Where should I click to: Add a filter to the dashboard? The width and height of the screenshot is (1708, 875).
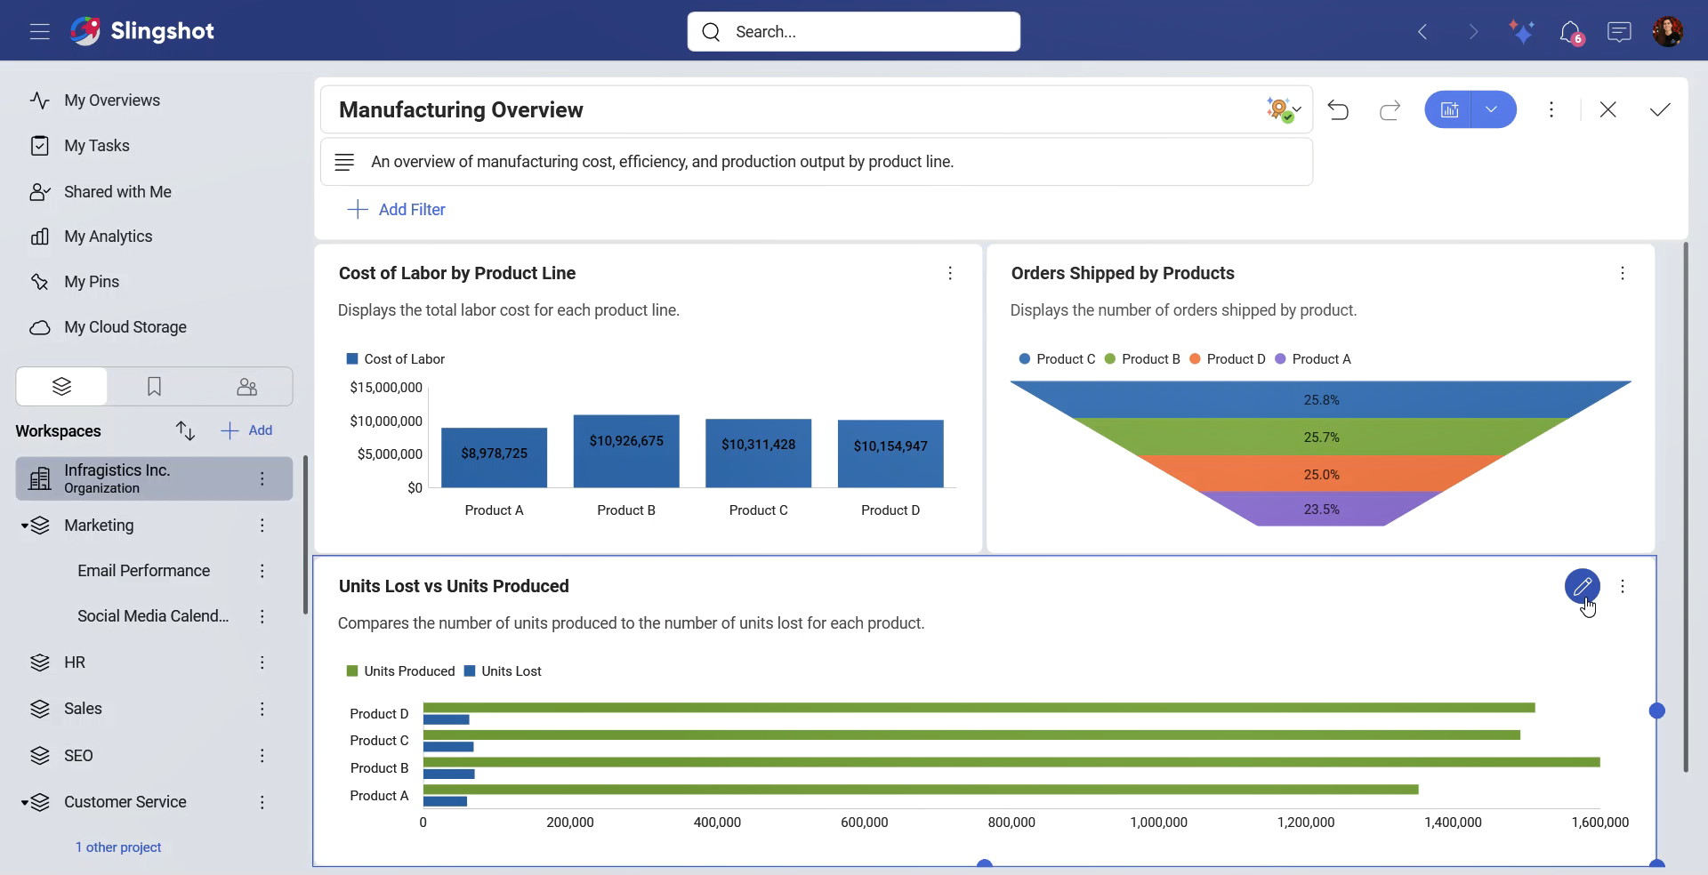[397, 210]
